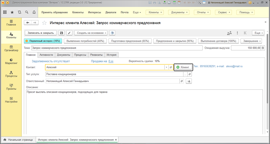Expand the Контакт field dropdown arrow
The width and height of the screenshot is (270, 144).
166,67
